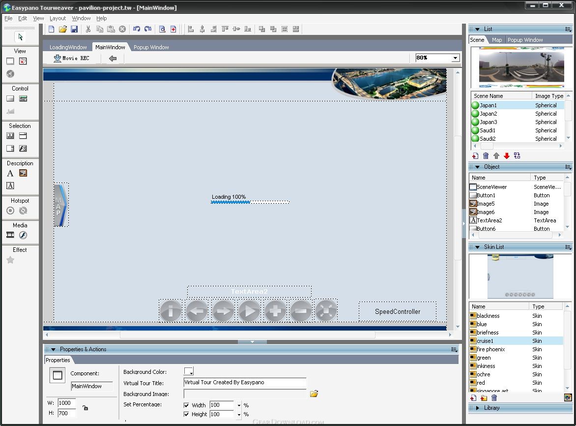Select the Properties tab
The image size is (576, 426).
coord(58,360)
